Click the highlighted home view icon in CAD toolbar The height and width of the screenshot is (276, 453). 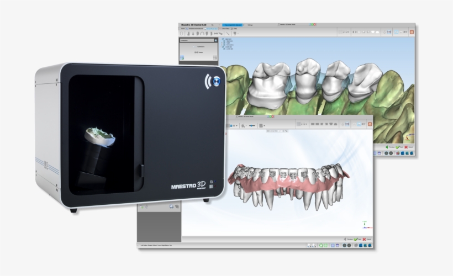[x=397, y=32]
